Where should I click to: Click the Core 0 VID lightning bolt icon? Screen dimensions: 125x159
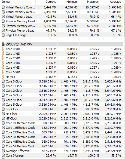[x=3, y=49]
